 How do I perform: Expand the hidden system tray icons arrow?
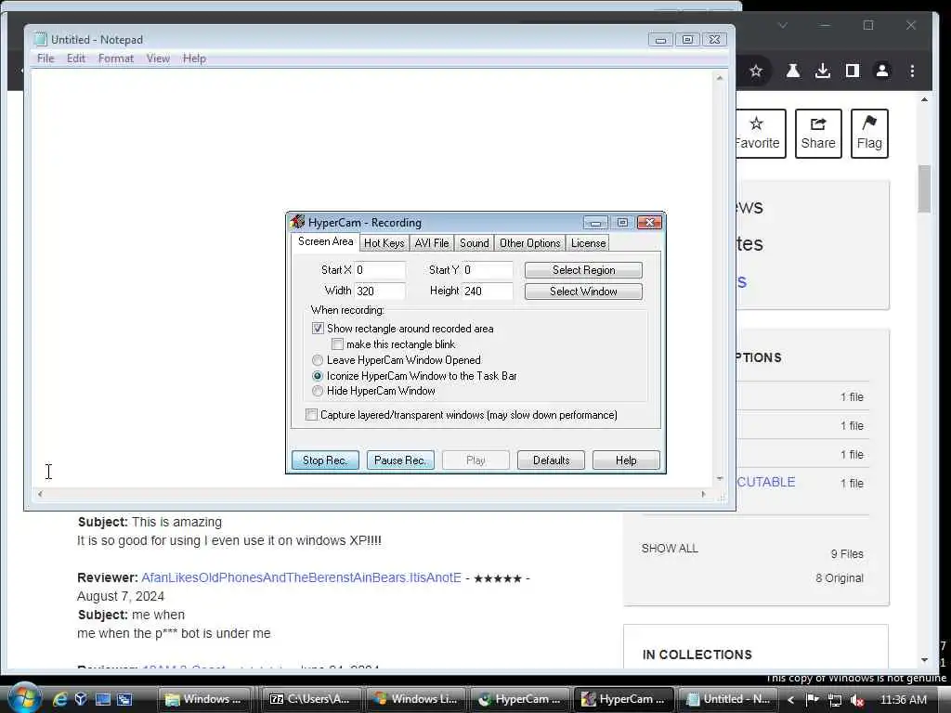pyautogui.click(x=790, y=700)
